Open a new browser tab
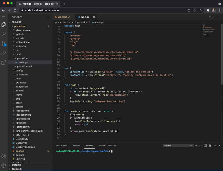 (x=64, y=4)
